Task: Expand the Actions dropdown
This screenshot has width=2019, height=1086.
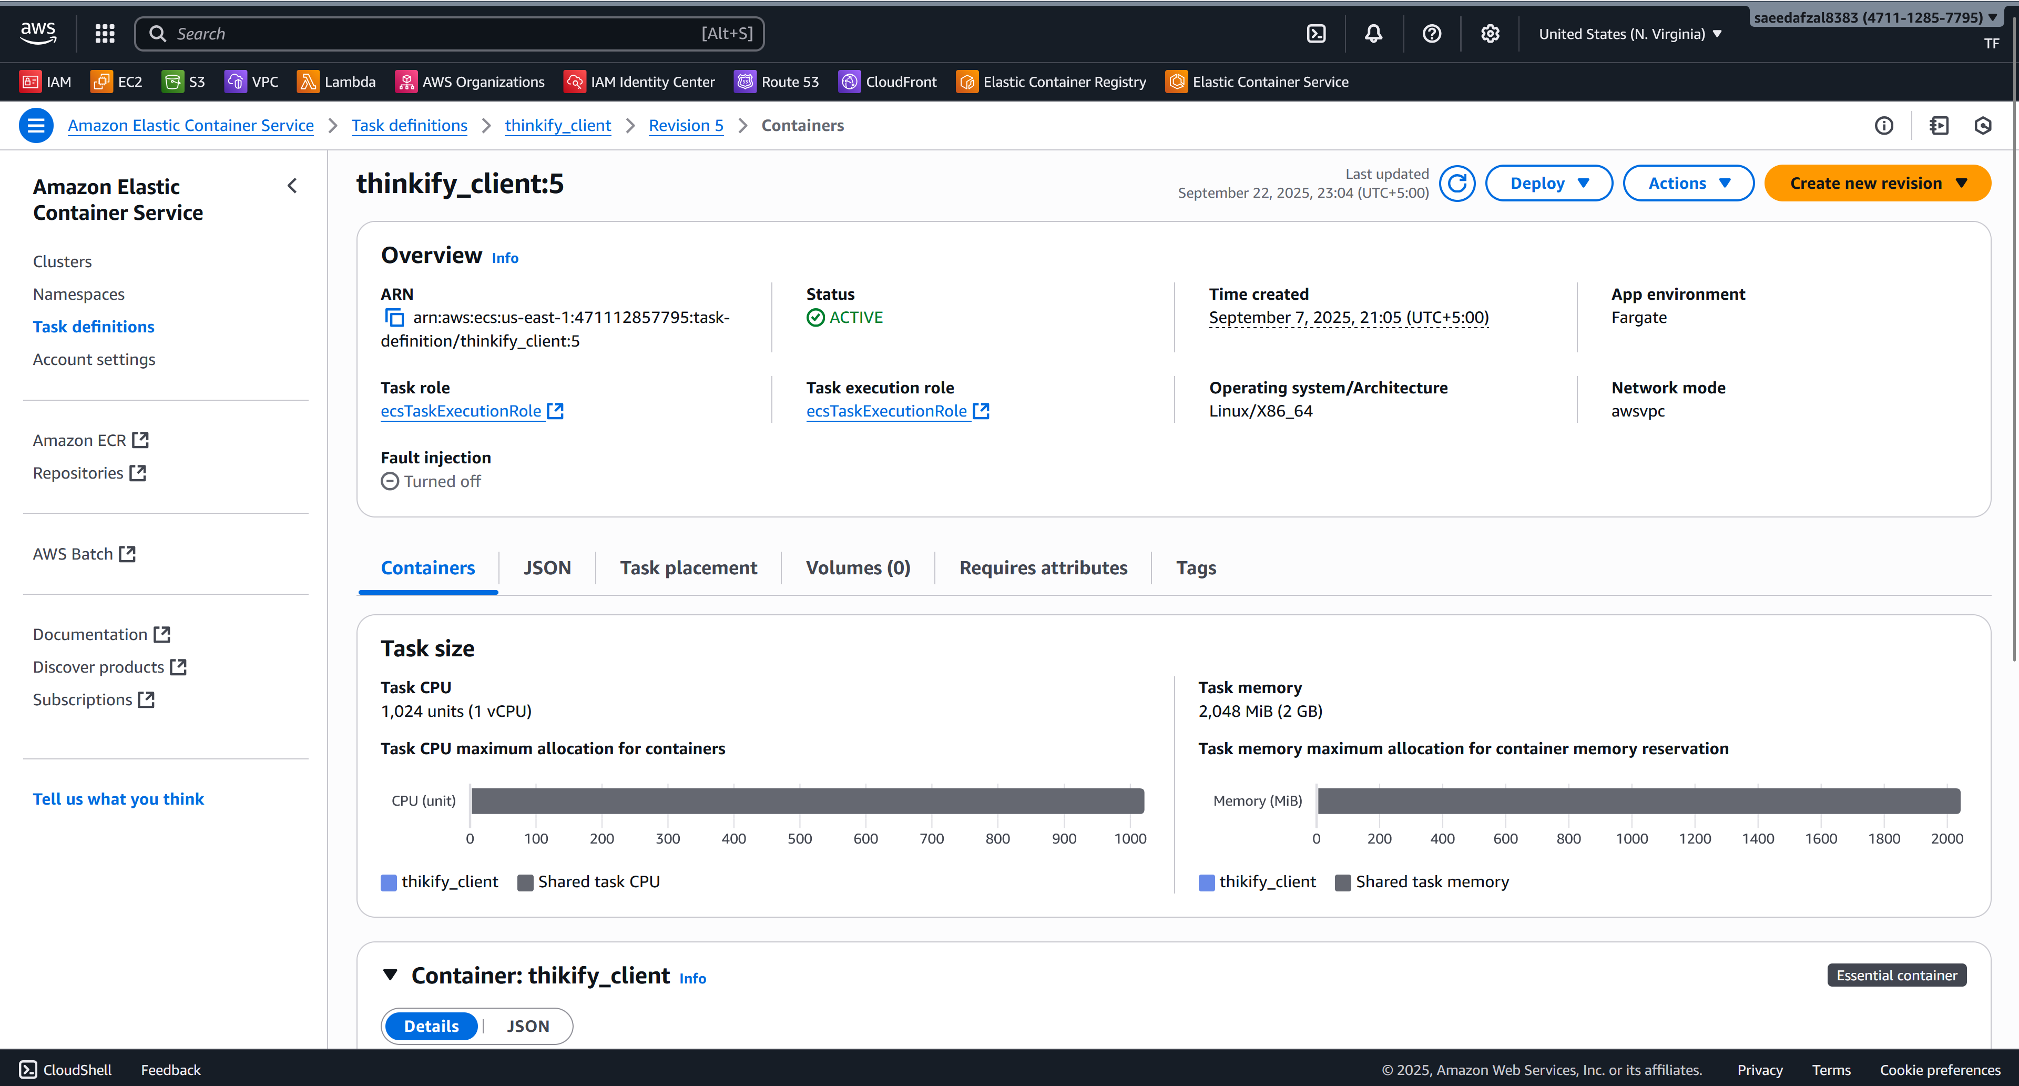Action: click(x=1687, y=182)
